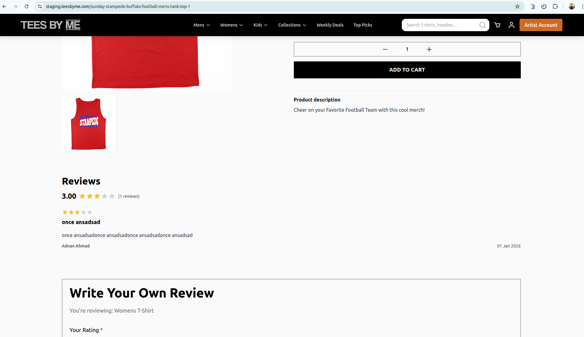Click the user account icon

(x=511, y=25)
